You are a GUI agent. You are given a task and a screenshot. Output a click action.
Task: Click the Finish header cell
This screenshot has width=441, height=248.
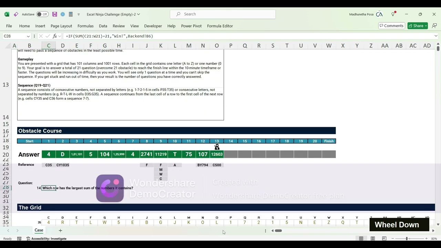pos(329,141)
